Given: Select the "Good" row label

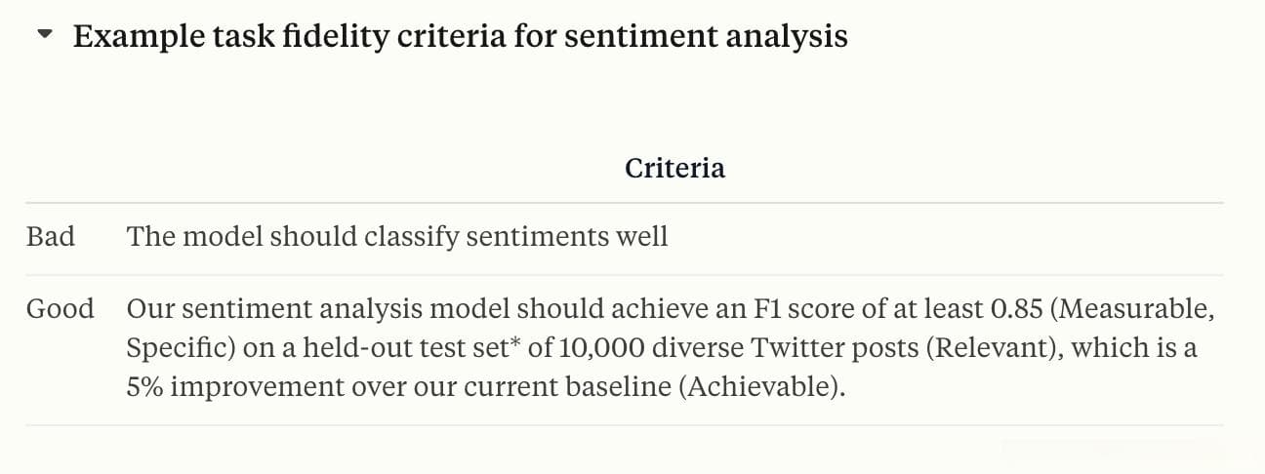Looking at the screenshot, I should tap(61, 309).
